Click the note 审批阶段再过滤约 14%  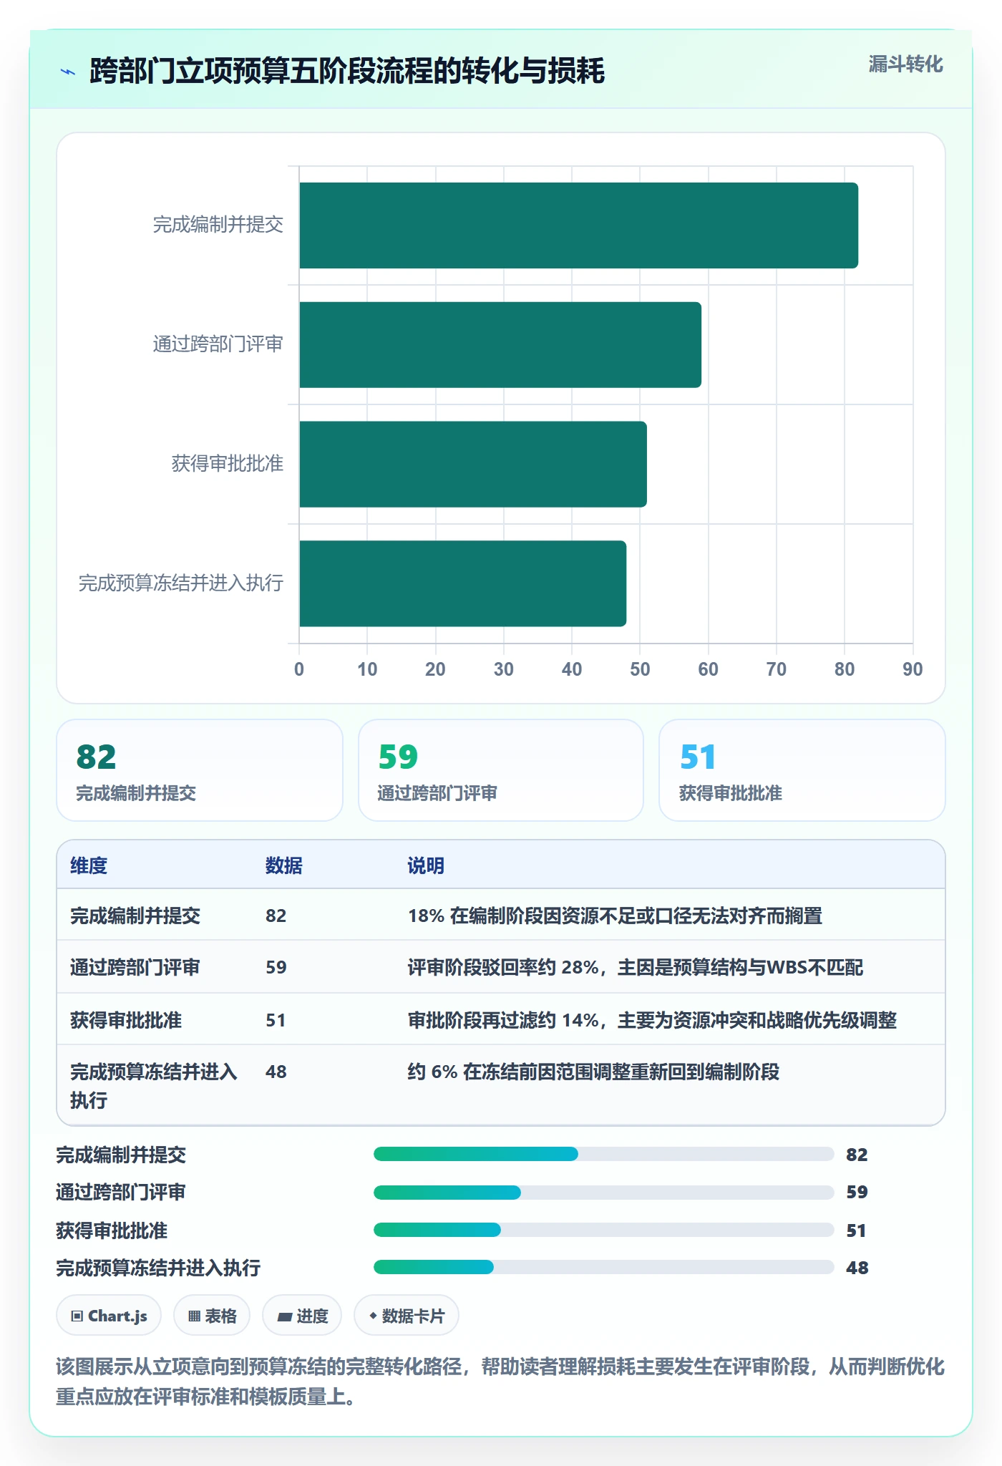tap(652, 1020)
